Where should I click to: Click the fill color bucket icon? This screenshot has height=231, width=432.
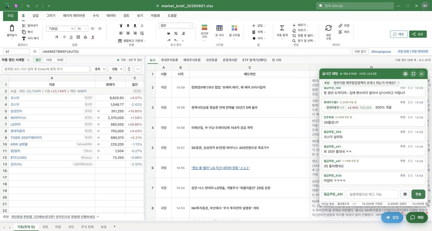tap(85, 37)
